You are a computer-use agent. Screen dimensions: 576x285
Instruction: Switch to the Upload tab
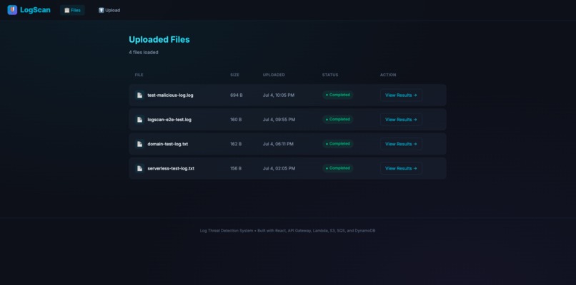pos(109,10)
